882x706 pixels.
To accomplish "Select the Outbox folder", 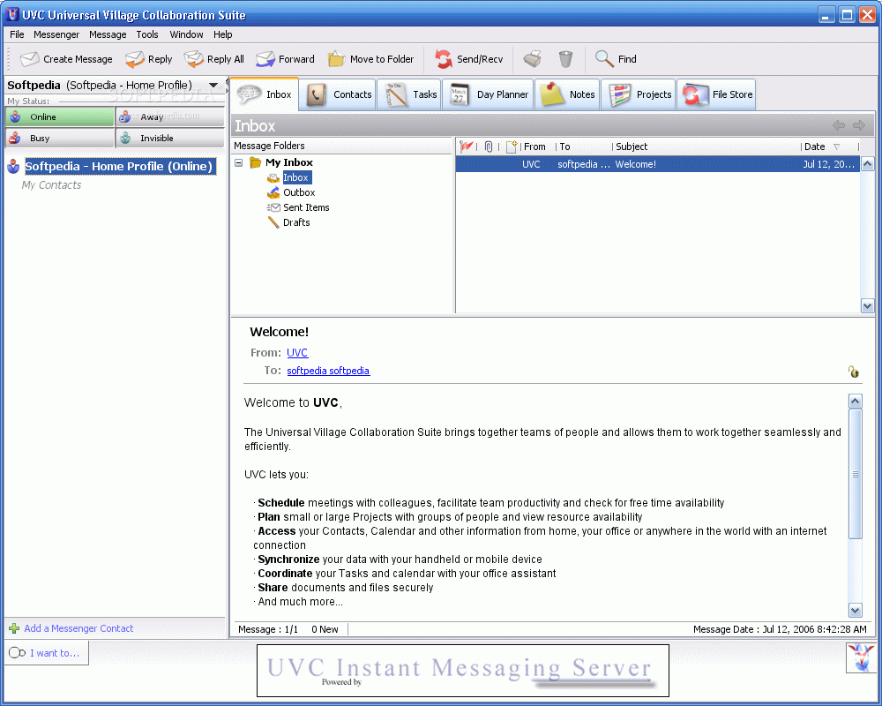I will pos(299,192).
